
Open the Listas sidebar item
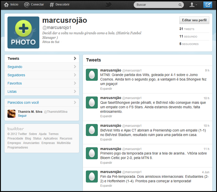click(42, 91)
